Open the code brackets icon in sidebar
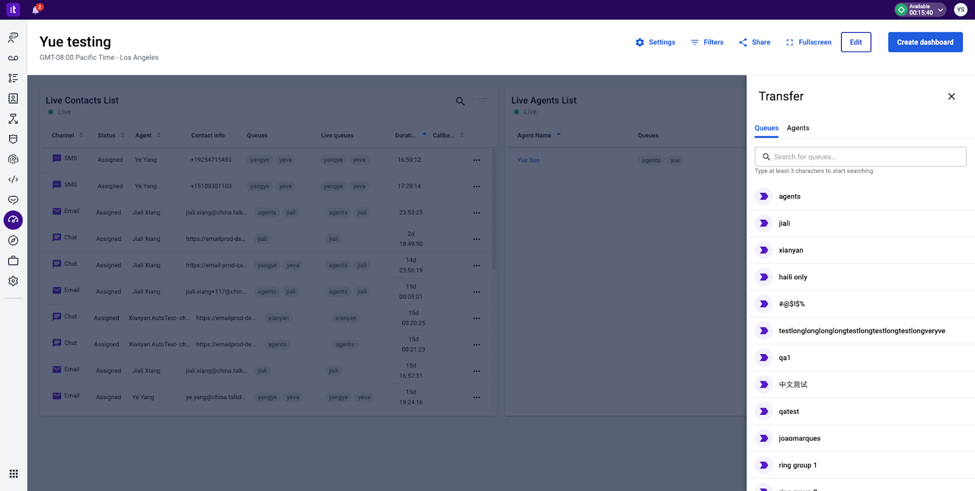The height and width of the screenshot is (491, 975). (13, 179)
